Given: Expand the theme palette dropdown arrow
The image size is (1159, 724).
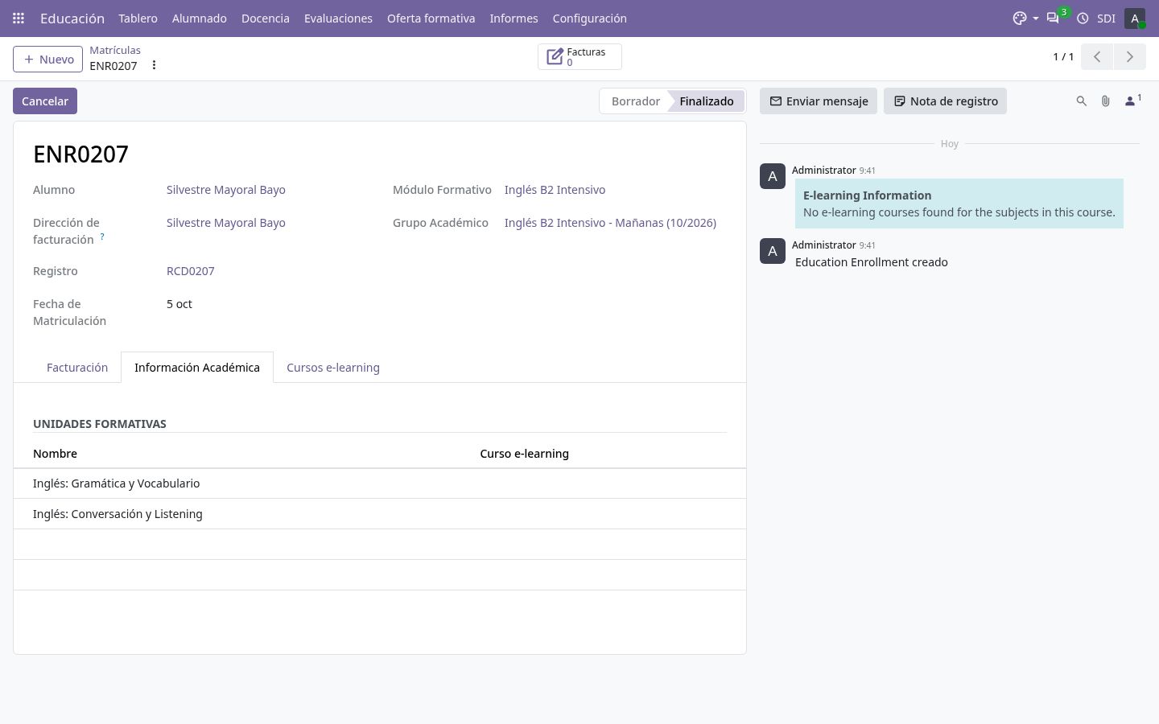Looking at the screenshot, I should tap(1035, 19).
